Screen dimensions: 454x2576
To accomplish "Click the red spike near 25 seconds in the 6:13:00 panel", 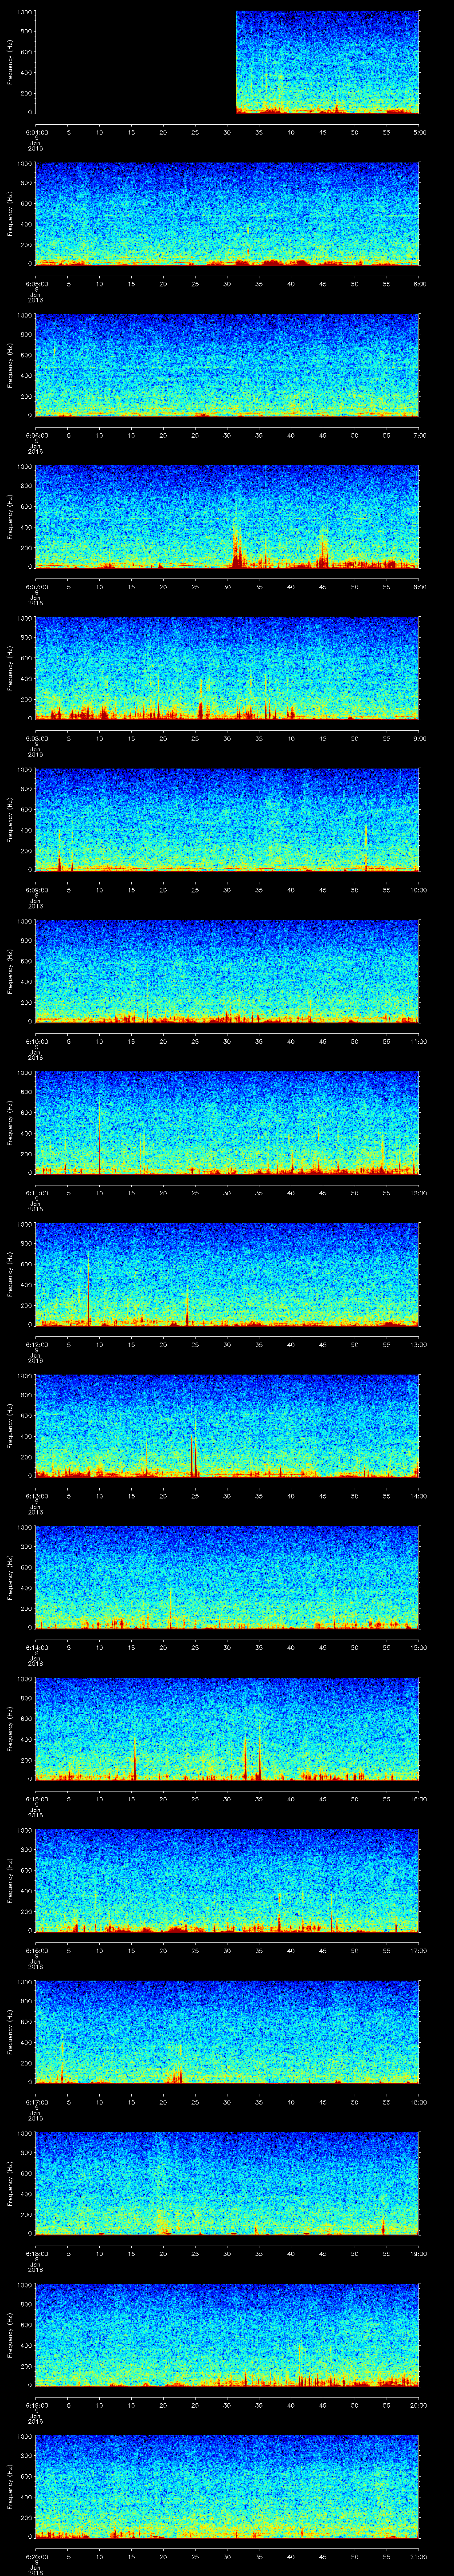I will point(194,1455).
